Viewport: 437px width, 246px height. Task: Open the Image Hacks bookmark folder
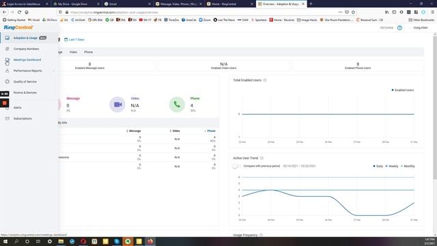[x=307, y=20]
